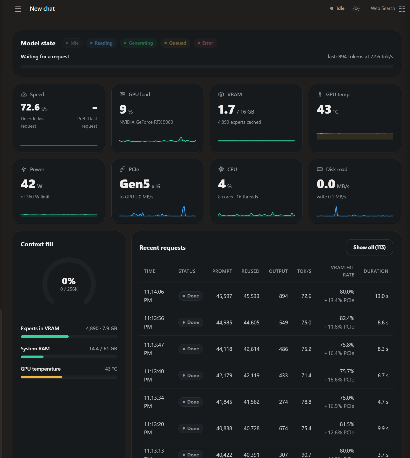Click the STATUS column header
The image size is (410, 458).
coord(187,271)
